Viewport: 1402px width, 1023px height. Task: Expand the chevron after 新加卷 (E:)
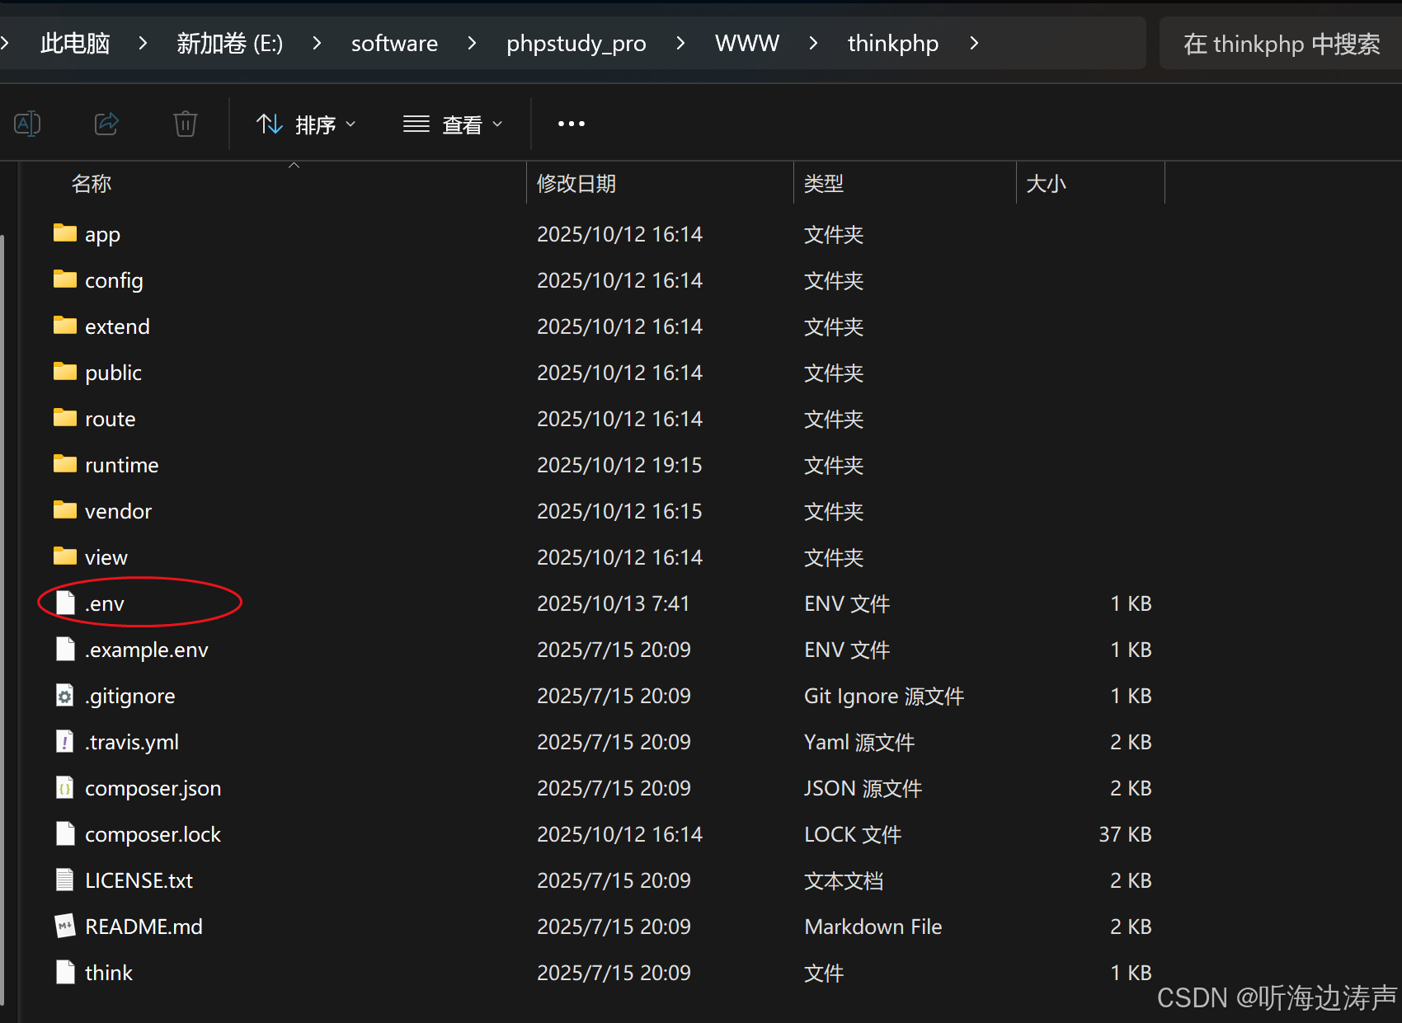[317, 43]
